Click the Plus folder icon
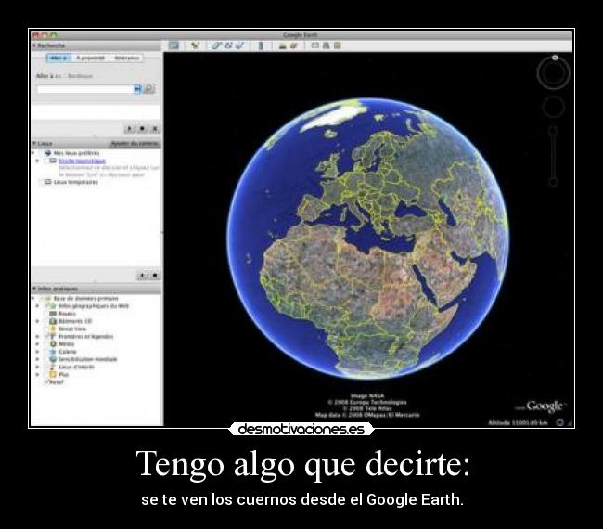Image resolution: width=603 pixels, height=529 pixels. pyautogui.click(x=53, y=374)
